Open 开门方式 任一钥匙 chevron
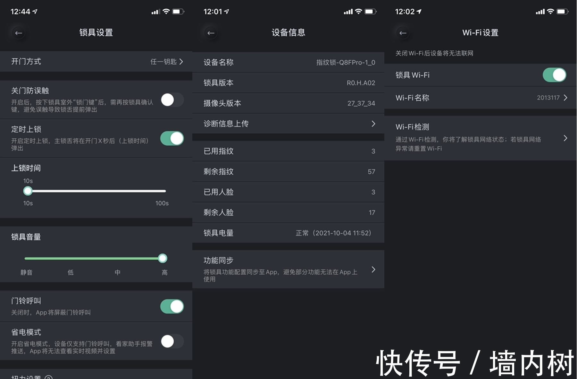The height and width of the screenshot is (379, 577). coord(181,61)
